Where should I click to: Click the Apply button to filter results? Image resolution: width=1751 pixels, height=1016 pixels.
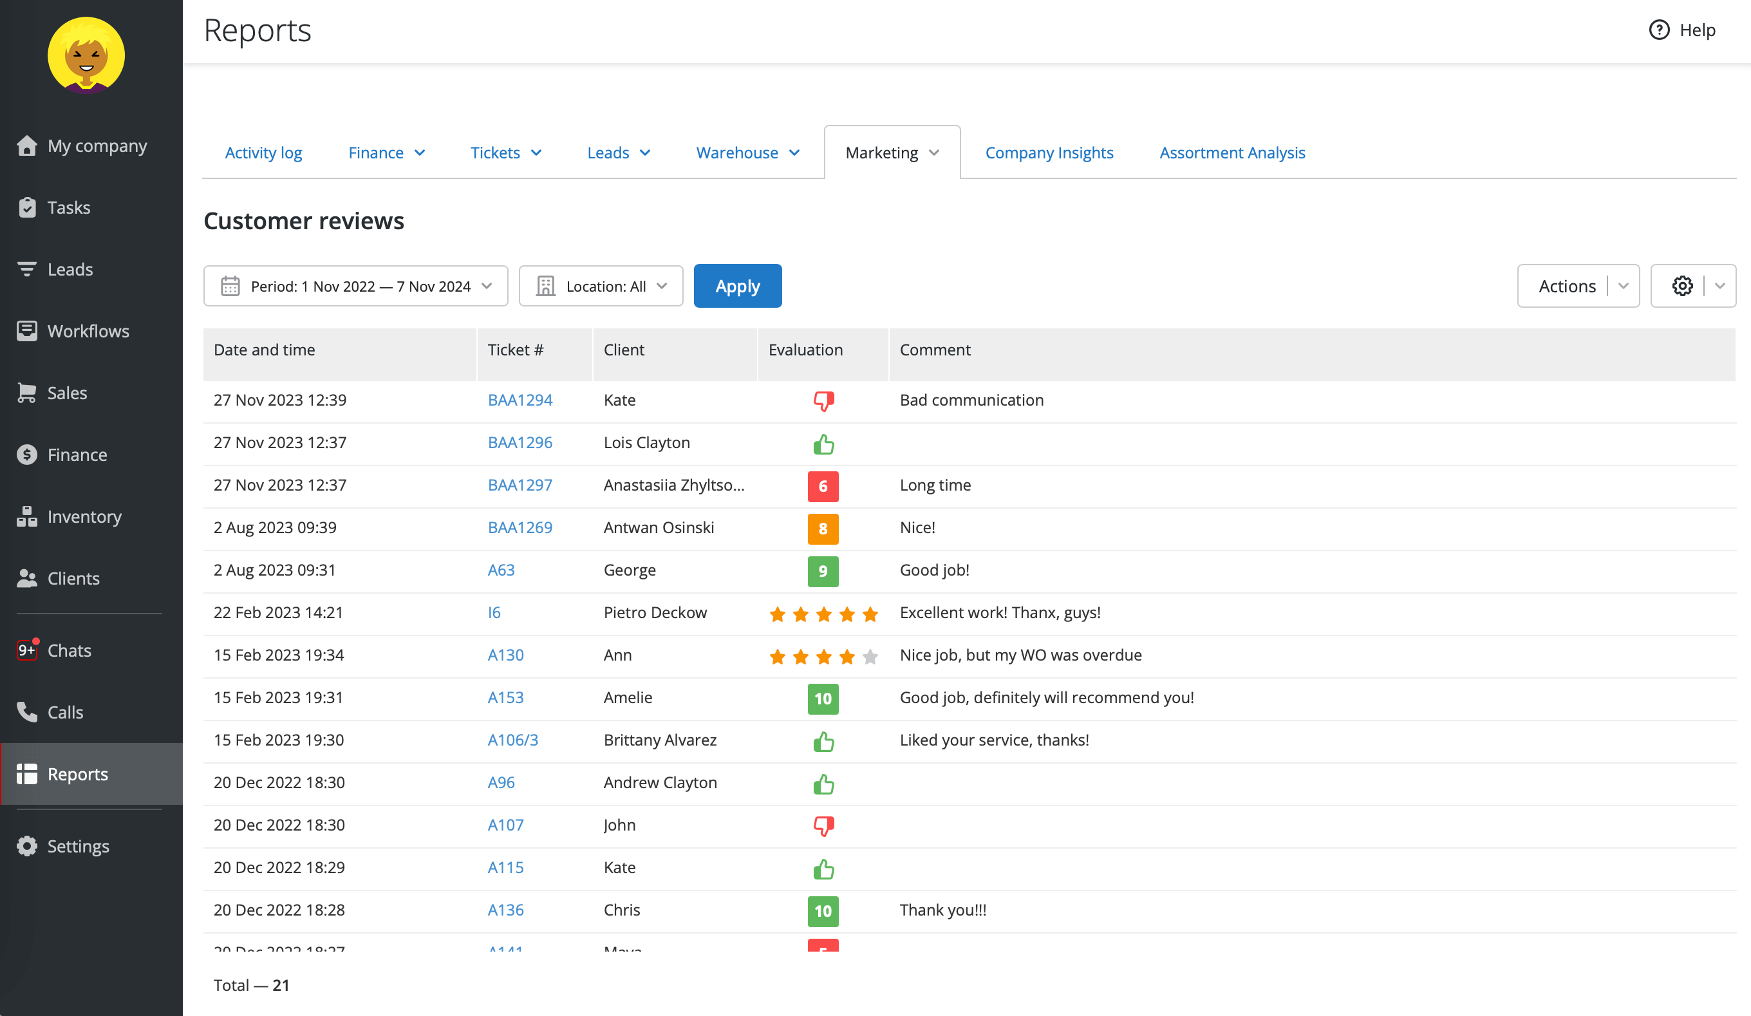point(736,285)
